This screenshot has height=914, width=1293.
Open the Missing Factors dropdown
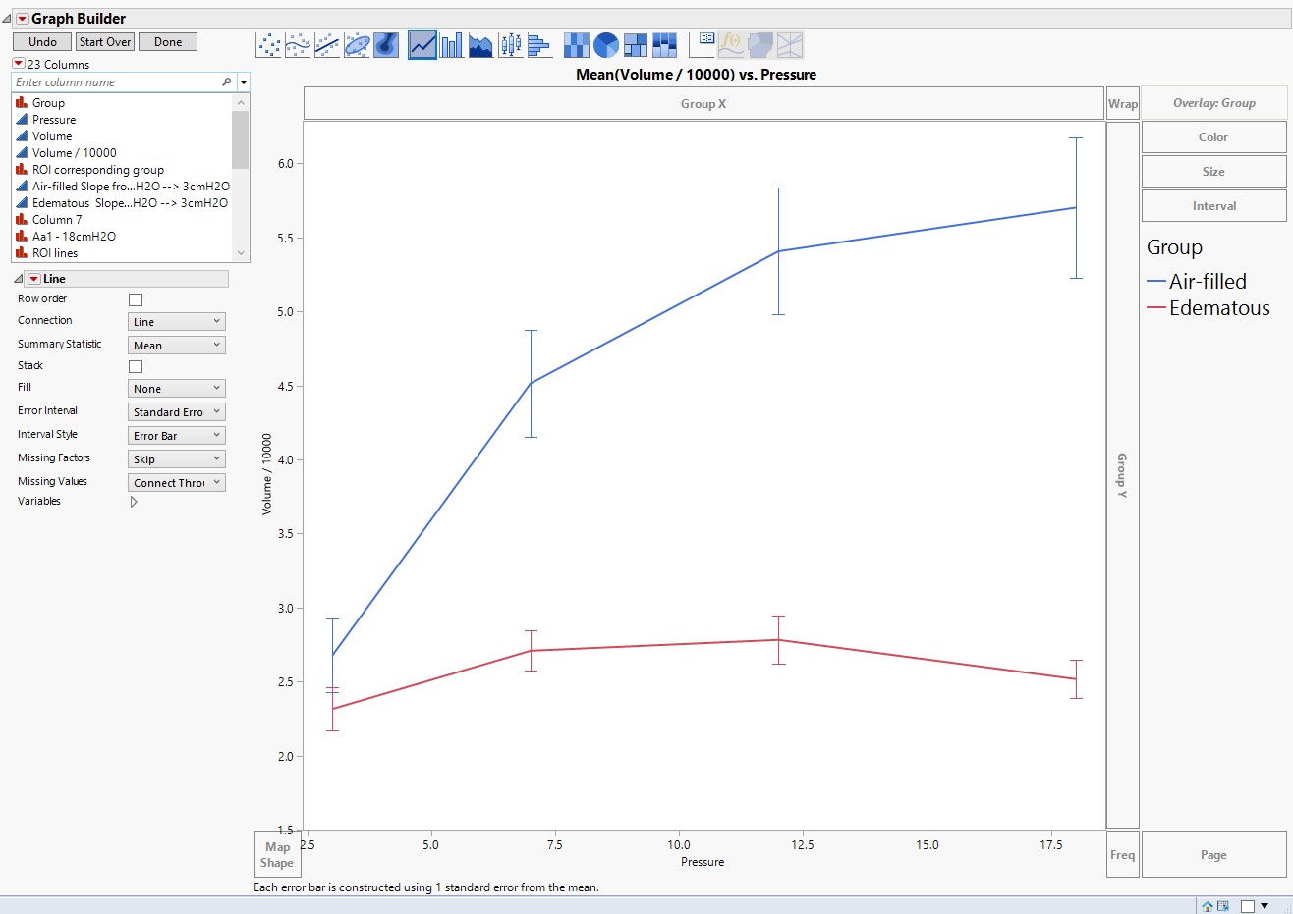pyautogui.click(x=177, y=459)
